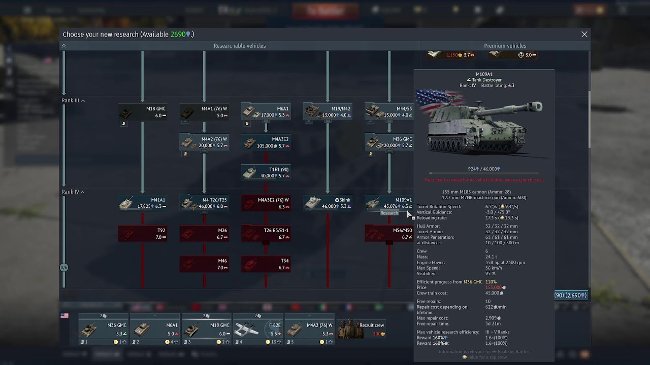Screen dimensions: 650x365
Task: Select the T1E1 (90) vehicle card
Action: point(266,173)
